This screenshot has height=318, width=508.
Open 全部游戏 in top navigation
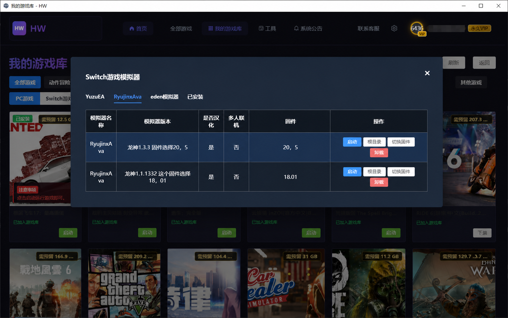(181, 29)
